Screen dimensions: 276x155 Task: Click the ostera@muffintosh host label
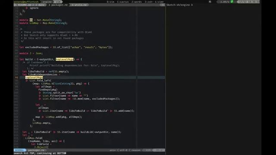pos(26,2)
